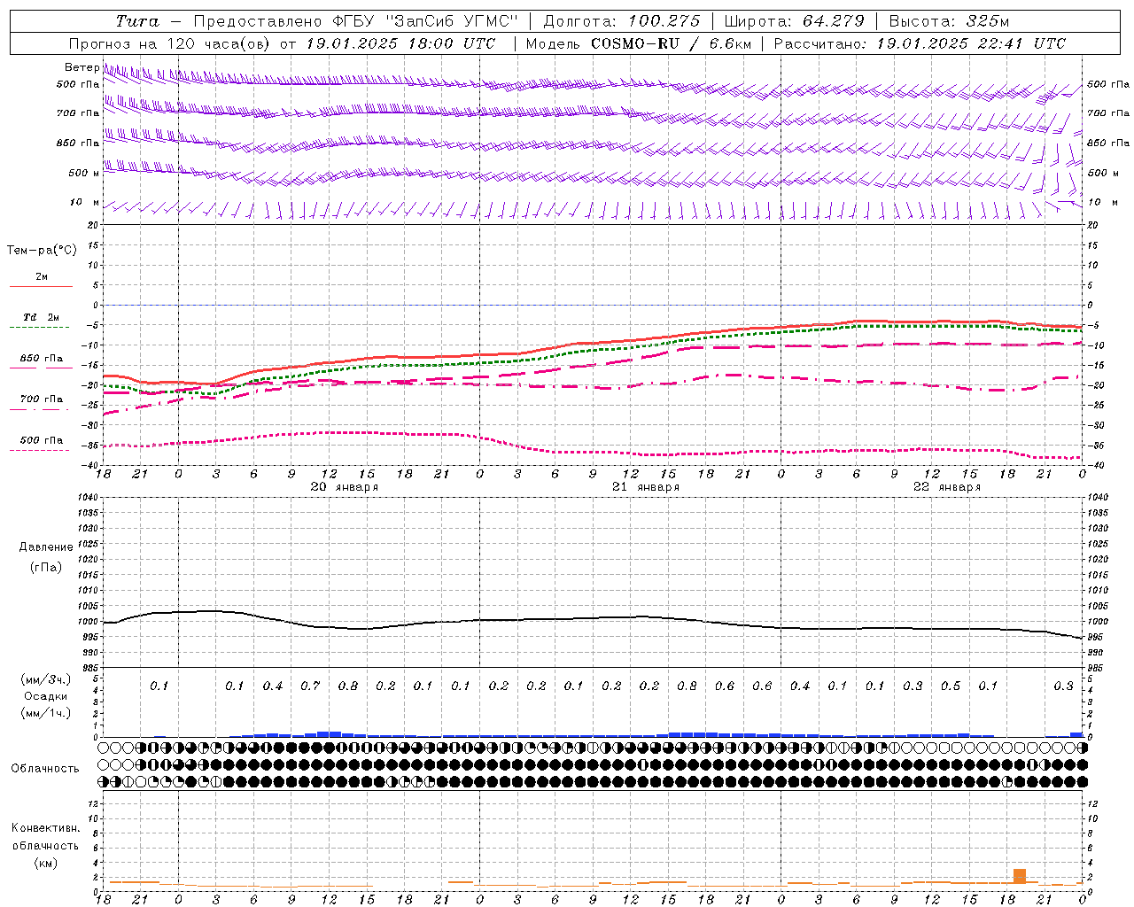Click the 0.5 precipitation amount value
Viewport: 1134px width, 907px height.
(x=951, y=686)
